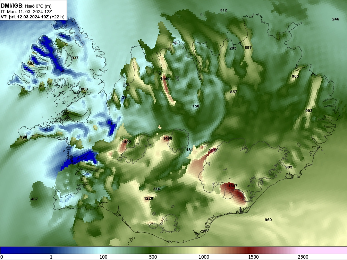Click the value 467 in the southwest
The height and width of the screenshot is (260, 347).
[34, 199]
